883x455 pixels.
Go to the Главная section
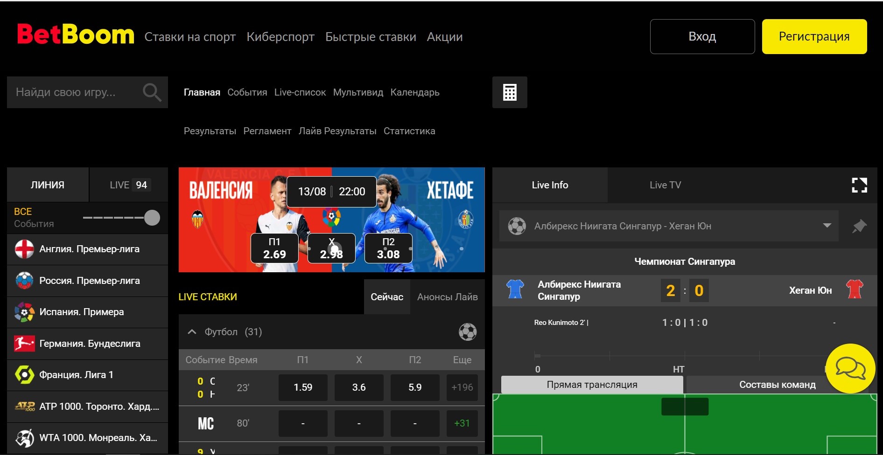click(202, 92)
